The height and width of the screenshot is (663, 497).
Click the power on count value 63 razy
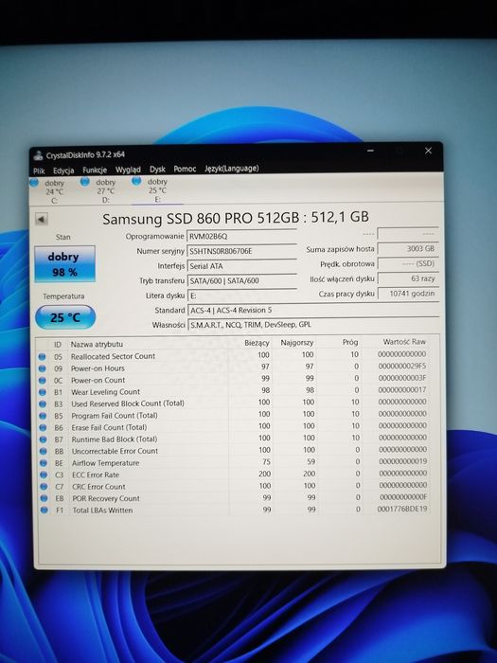click(407, 278)
